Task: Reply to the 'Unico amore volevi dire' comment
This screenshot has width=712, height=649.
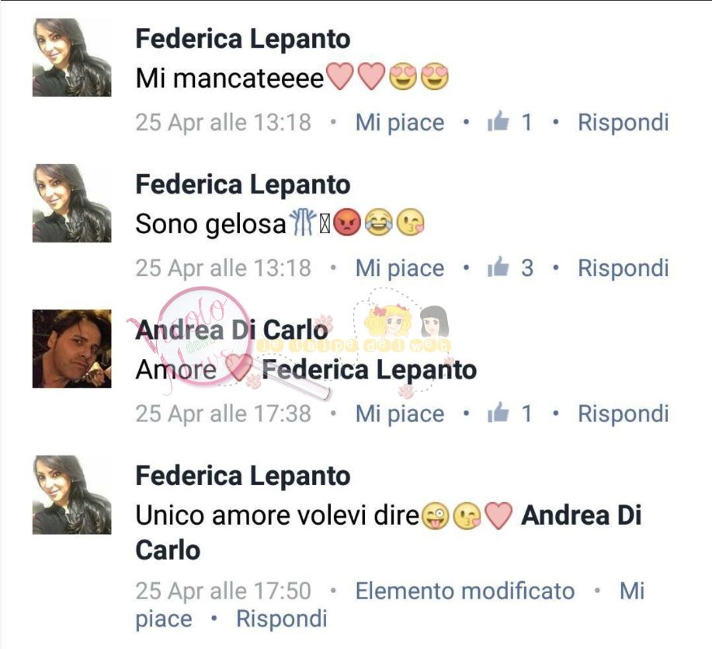Action: (282, 619)
